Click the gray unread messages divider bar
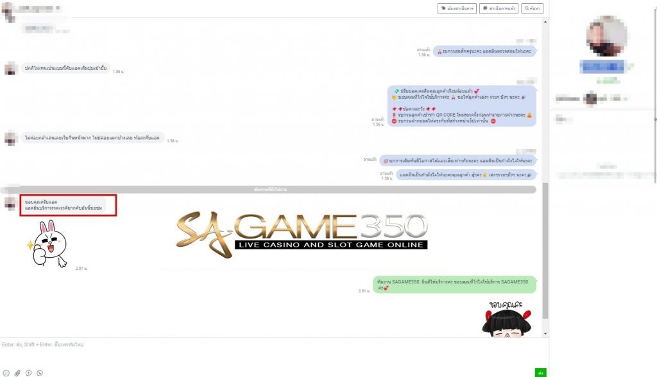This screenshot has width=657, height=377. click(269, 190)
